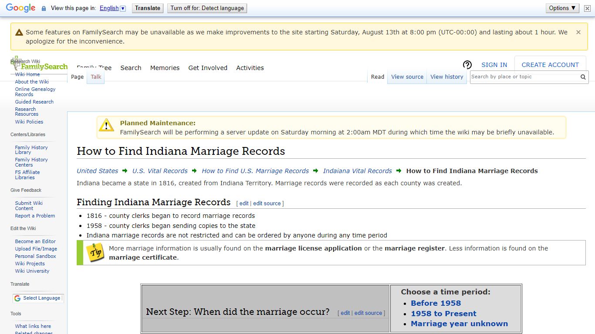Click the How to Find Indiana Marriage Records heading
The image size is (595, 334).
181,151
